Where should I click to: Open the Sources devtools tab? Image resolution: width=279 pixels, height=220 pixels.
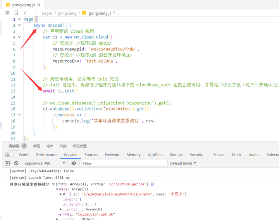click(x=91, y=155)
